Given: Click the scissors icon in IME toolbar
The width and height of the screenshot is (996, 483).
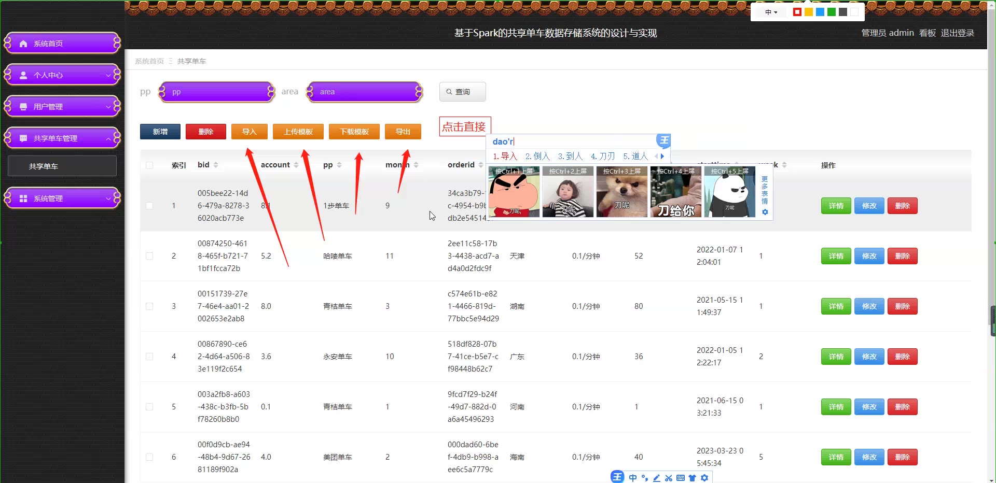Looking at the screenshot, I should 668,478.
